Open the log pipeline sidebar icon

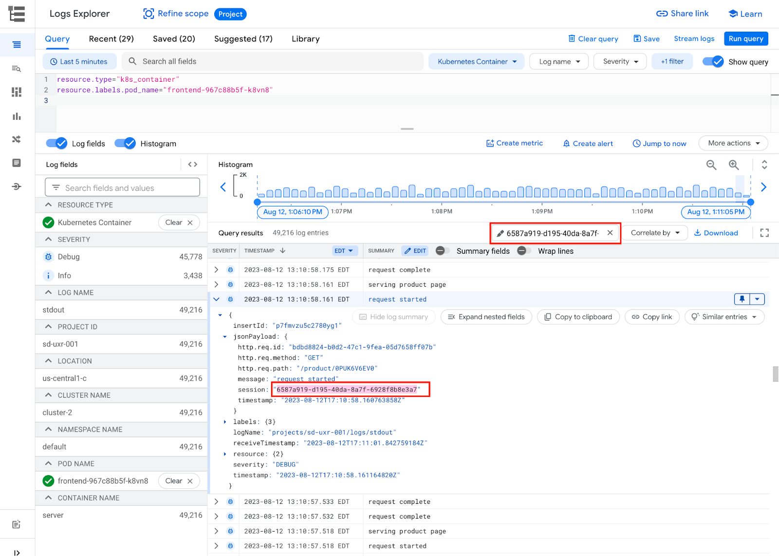coord(17,186)
